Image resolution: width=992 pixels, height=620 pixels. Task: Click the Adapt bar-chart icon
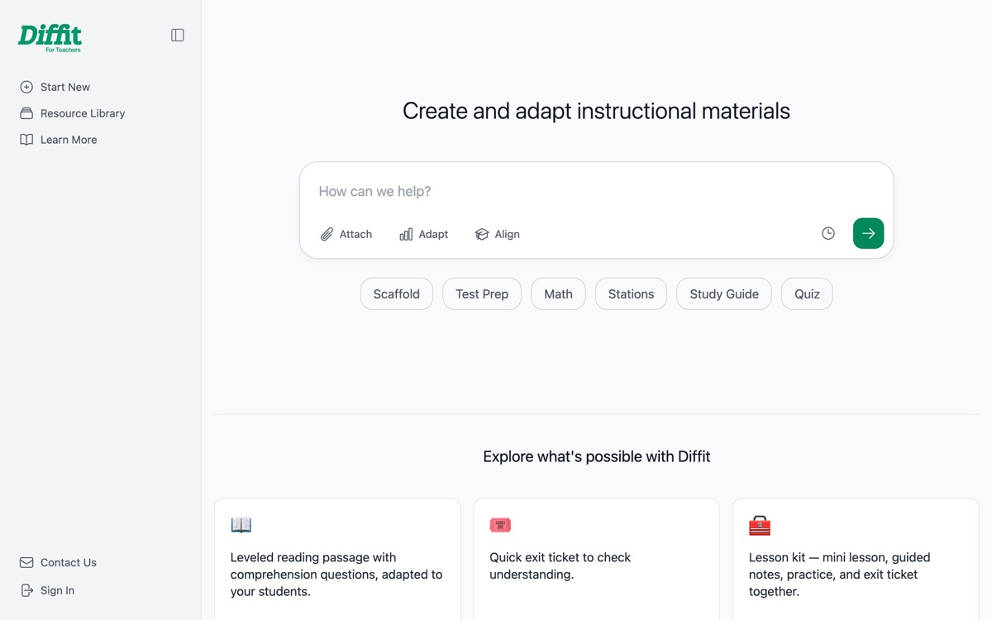(406, 234)
